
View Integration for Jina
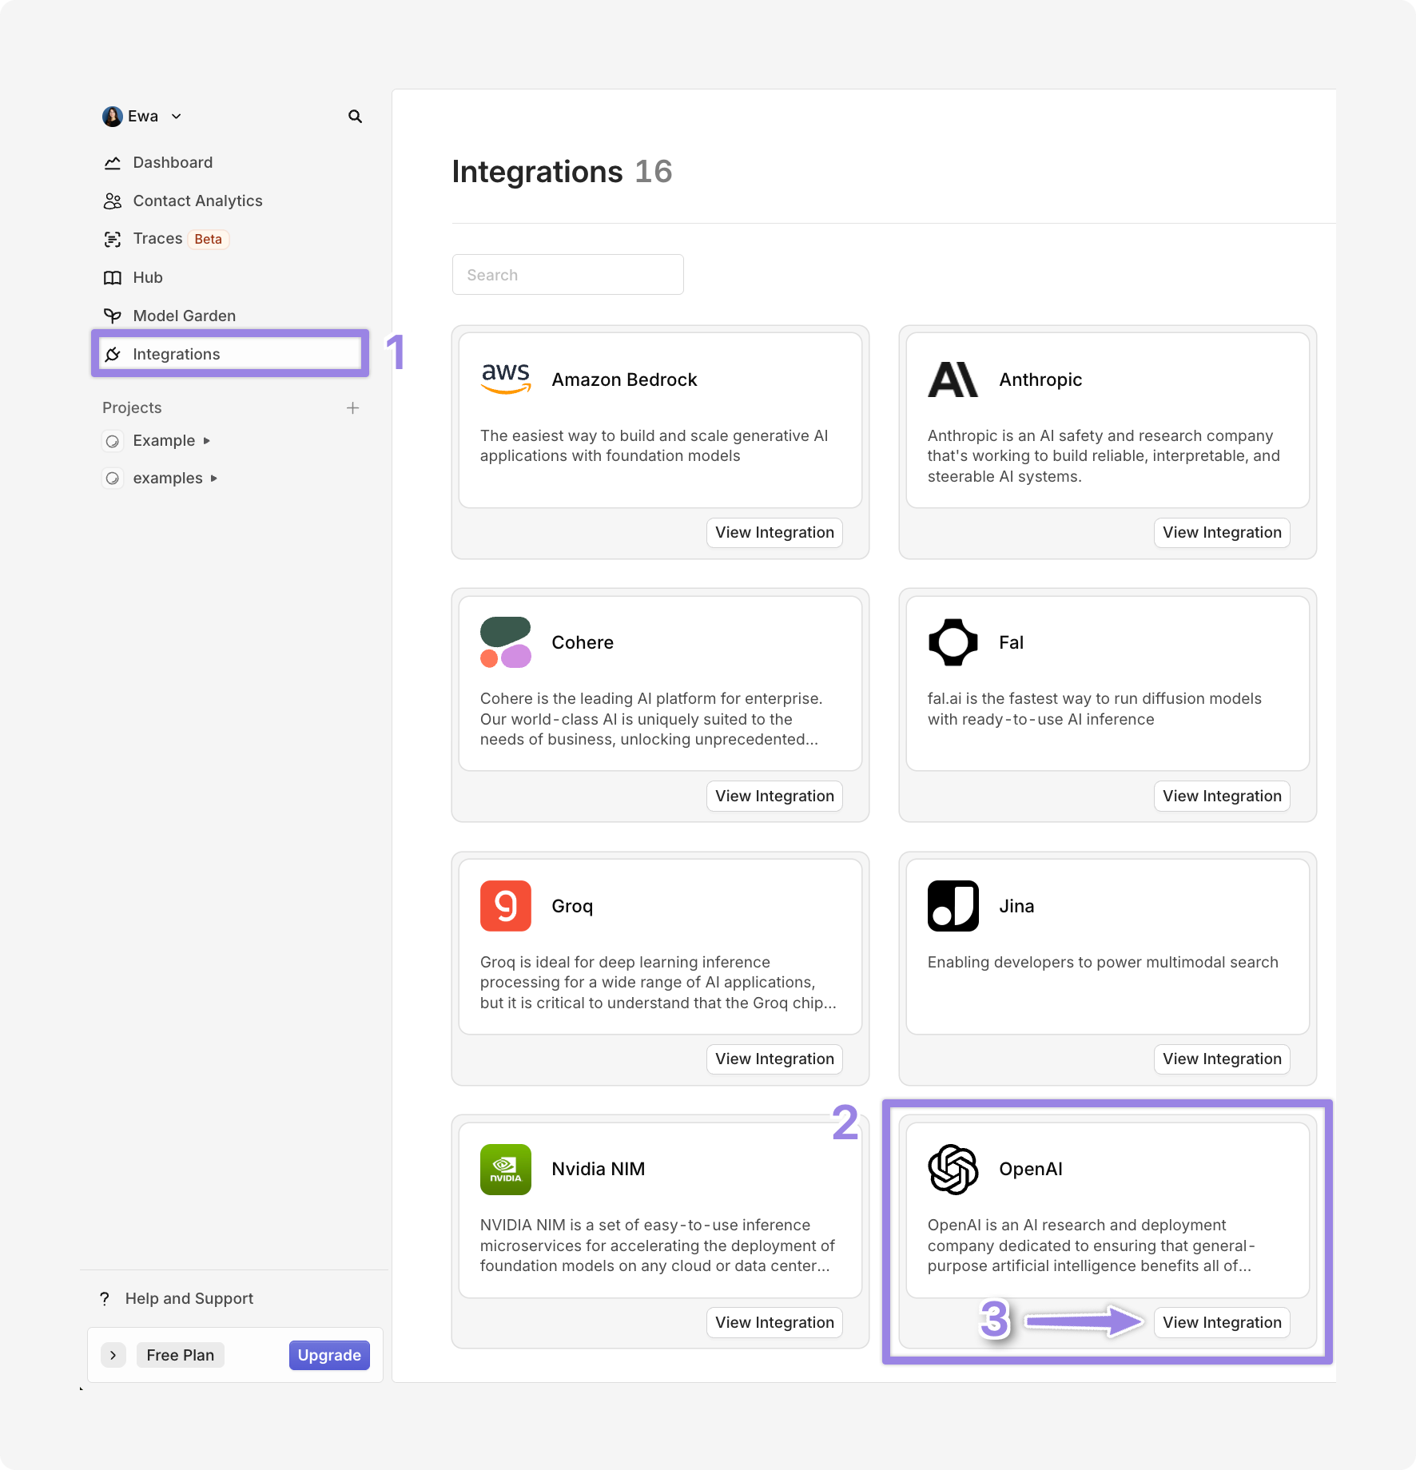[1222, 1059]
